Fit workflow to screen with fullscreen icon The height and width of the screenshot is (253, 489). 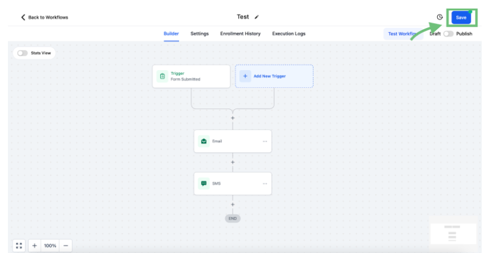tap(19, 246)
